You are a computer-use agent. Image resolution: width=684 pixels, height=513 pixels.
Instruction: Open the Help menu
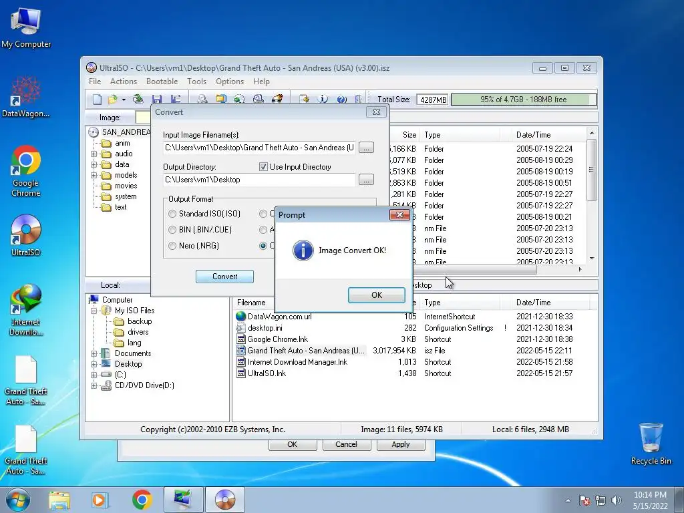pos(261,81)
